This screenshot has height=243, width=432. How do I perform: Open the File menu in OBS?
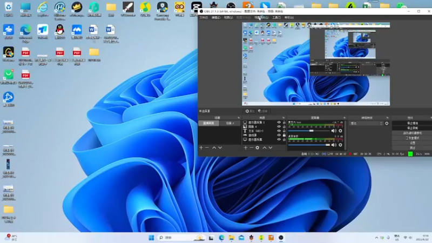(x=204, y=17)
